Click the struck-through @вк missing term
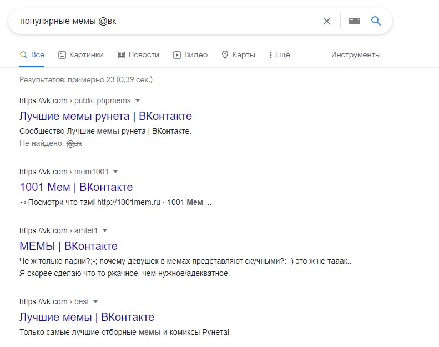439x347 pixels. pyautogui.click(x=74, y=143)
